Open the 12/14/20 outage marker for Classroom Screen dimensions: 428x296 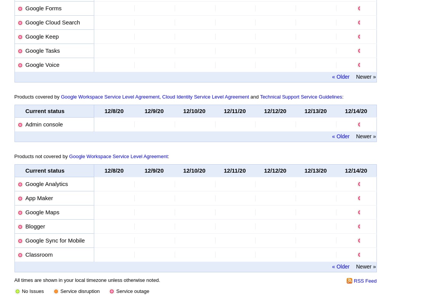[359, 255]
